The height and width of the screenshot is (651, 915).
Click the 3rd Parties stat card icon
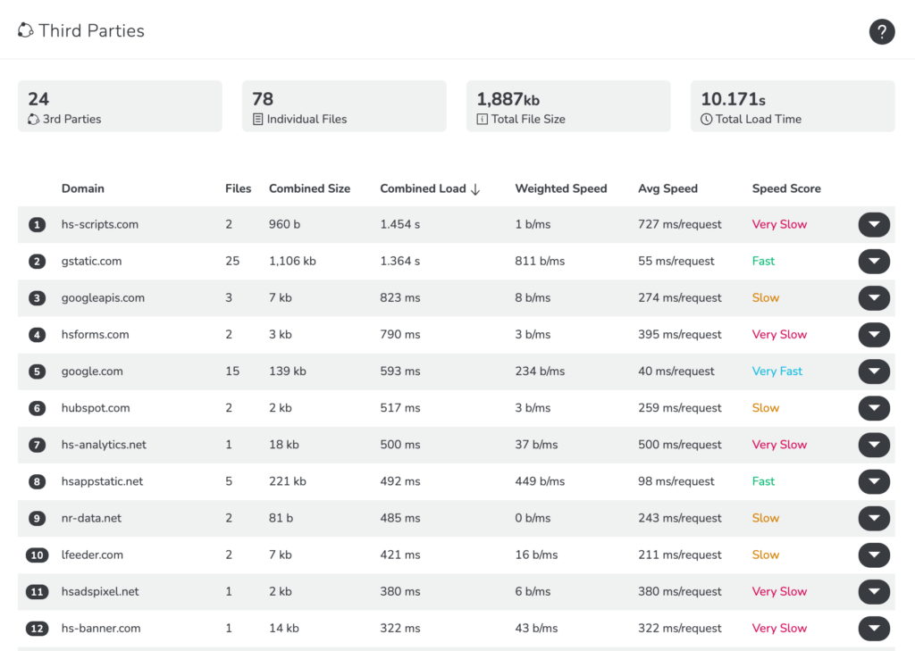pyautogui.click(x=34, y=119)
